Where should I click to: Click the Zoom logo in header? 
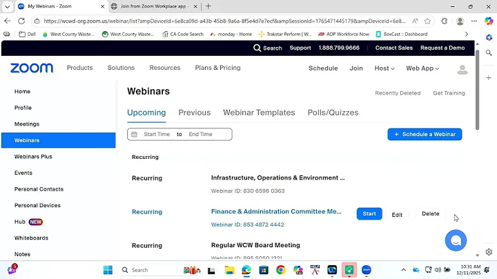(32, 68)
